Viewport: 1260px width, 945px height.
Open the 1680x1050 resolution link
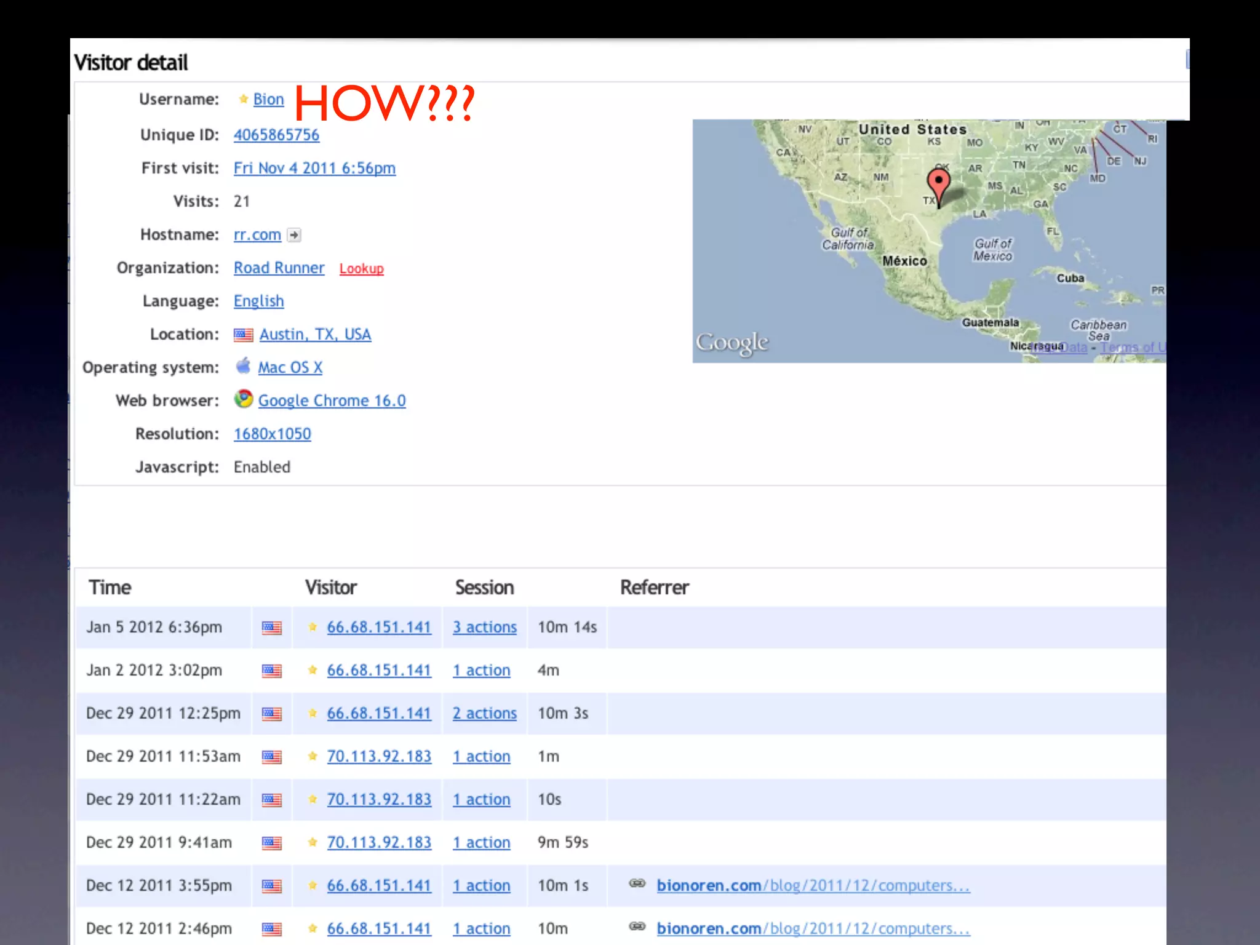tap(273, 434)
